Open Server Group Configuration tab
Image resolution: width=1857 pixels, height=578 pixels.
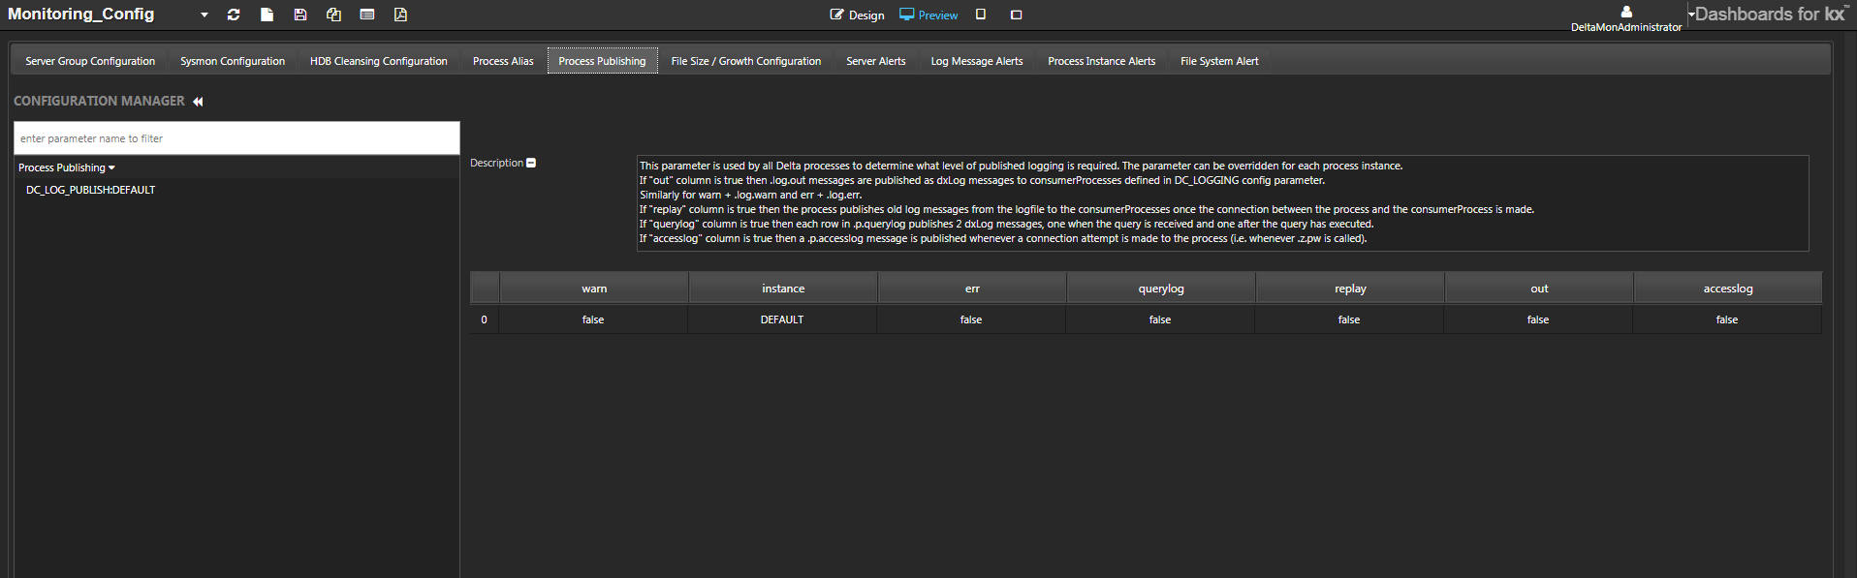[90, 61]
